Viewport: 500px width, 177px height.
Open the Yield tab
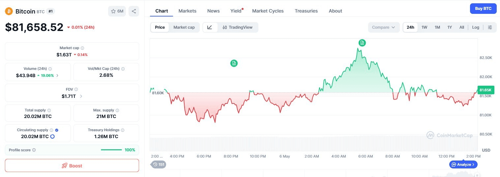(x=236, y=11)
